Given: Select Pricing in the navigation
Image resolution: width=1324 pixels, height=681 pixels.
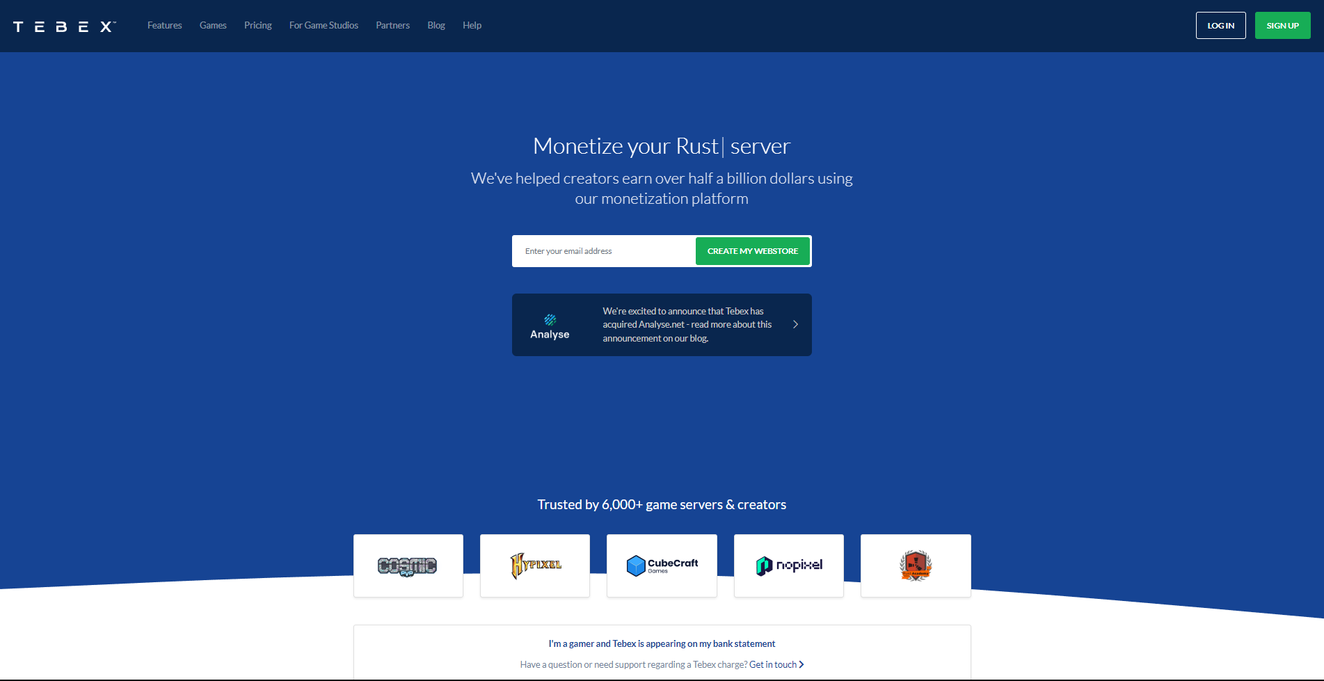Looking at the screenshot, I should [257, 25].
